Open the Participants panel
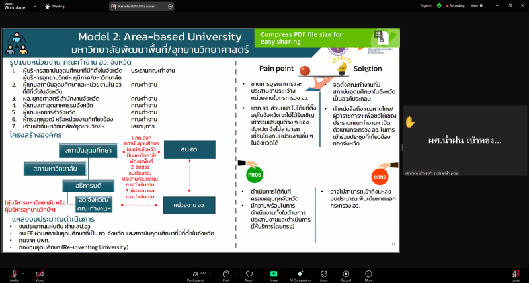Viewport: 529px width, 283px height. [195, 274]
